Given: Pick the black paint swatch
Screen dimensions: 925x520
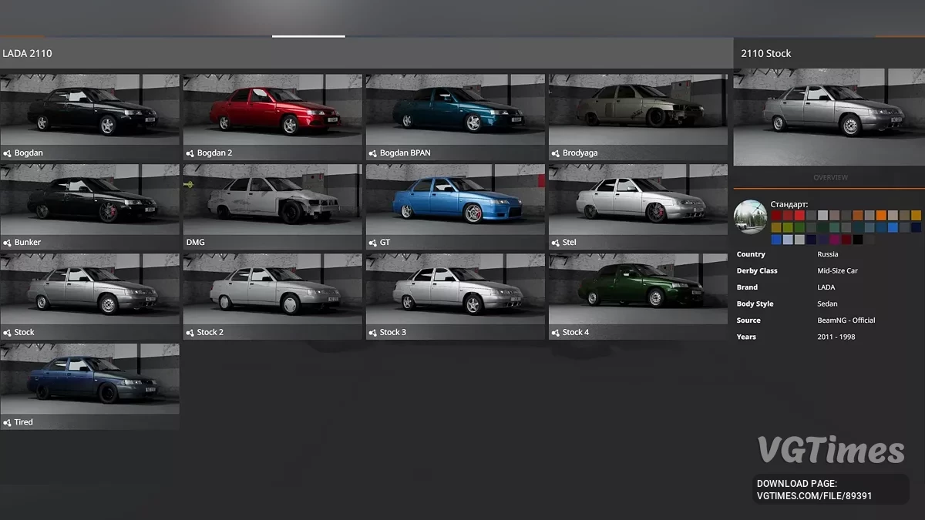Looking at the screenshot, I should (x=857, y=240).
